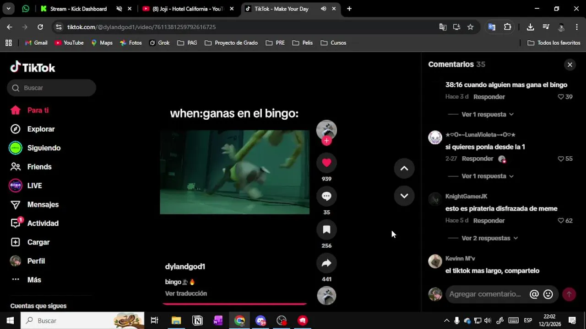This screenshot has width=586, height=329.
Task: Reload the page
Action: point(40,27)
